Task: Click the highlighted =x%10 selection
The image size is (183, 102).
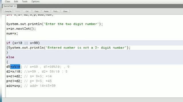Action: 15,67
